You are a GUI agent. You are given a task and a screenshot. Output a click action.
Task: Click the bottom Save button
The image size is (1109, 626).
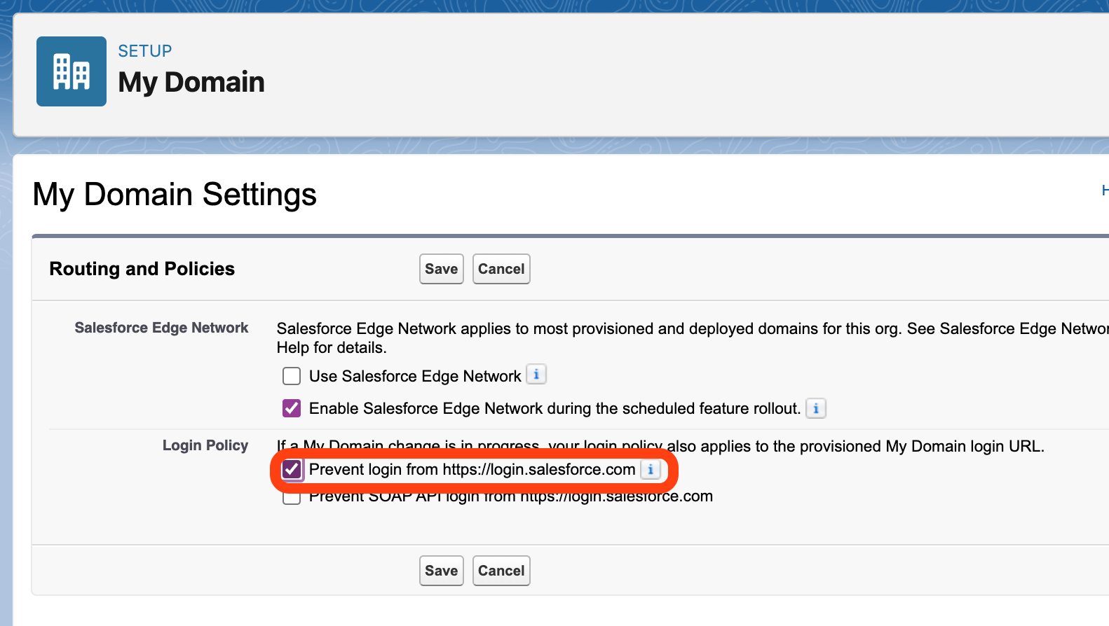(442, 571)
